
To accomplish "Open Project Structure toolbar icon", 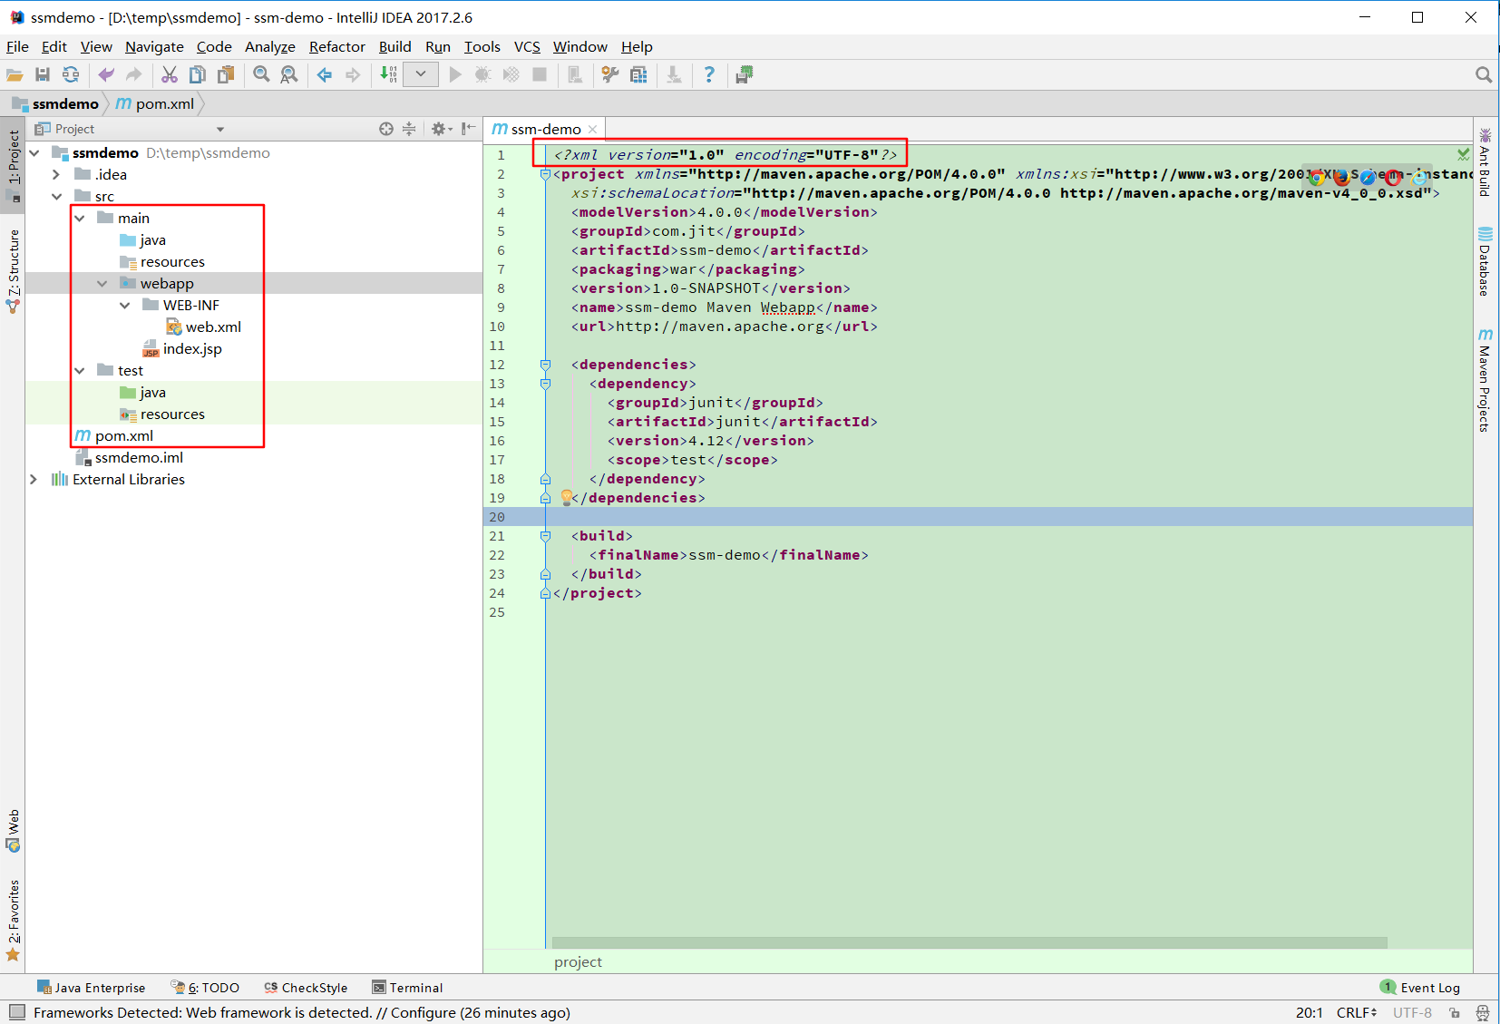I will point(638,75).
